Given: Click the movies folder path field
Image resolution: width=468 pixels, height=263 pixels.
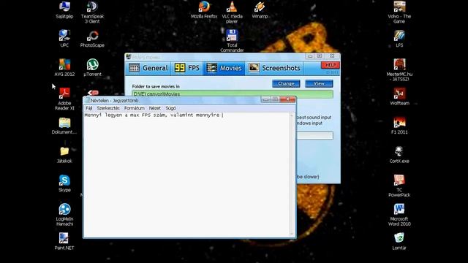Looking at the screenshot, I should (233, 94).
